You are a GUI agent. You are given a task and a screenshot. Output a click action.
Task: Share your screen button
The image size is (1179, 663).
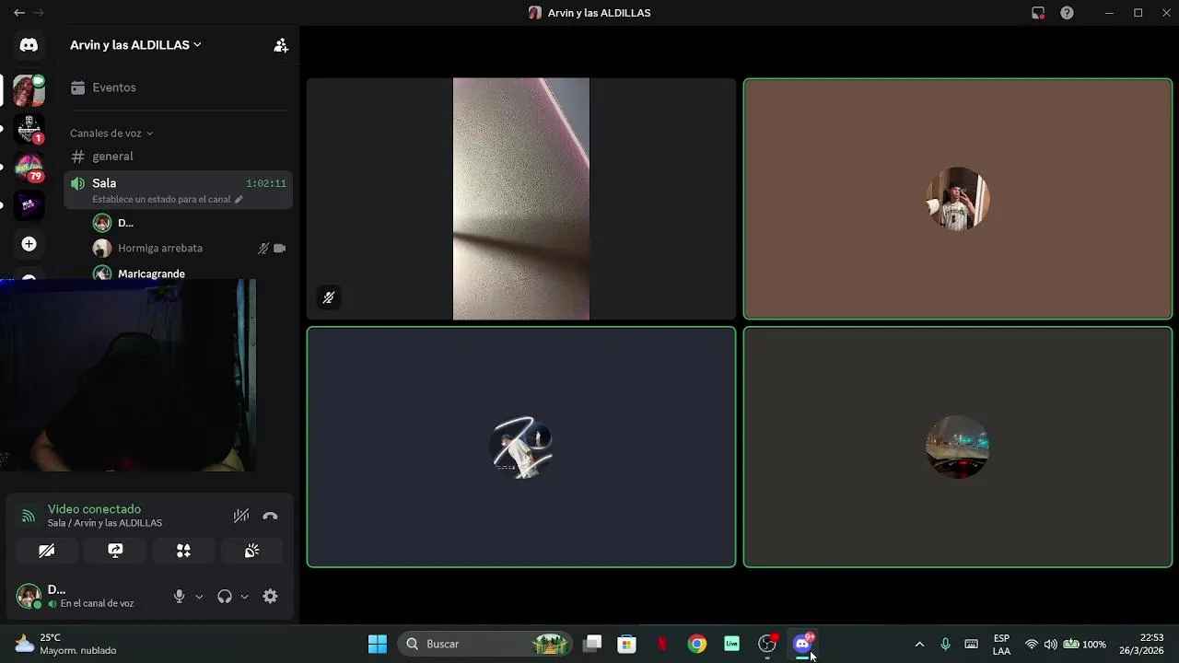pyautogui.click(x=115, y=551)
